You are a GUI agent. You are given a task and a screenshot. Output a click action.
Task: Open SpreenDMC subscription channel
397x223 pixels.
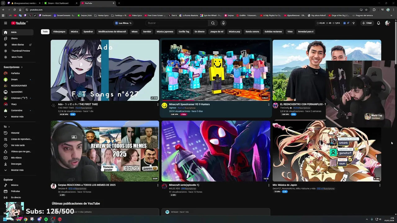click(17, 92)
